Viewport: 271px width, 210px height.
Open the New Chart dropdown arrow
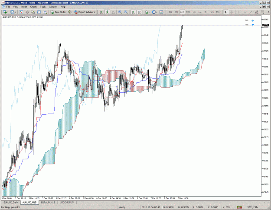pos(8,12)
